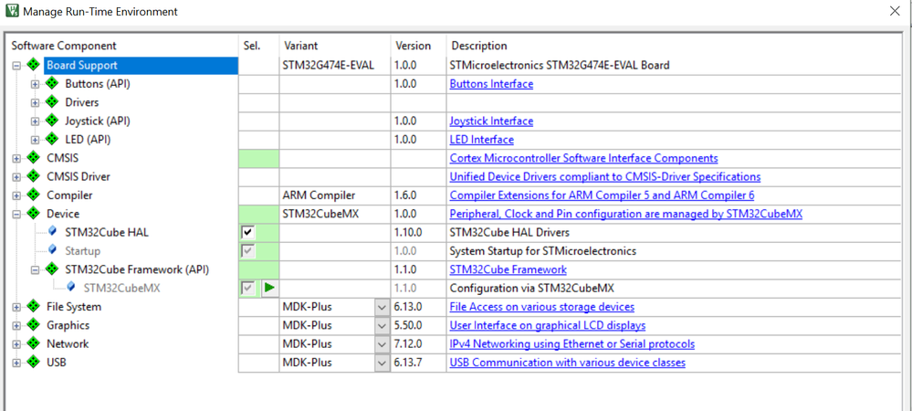Click the Board Support green diamond icon
Screen dimensions: 912x411
(x=34, y=65)
